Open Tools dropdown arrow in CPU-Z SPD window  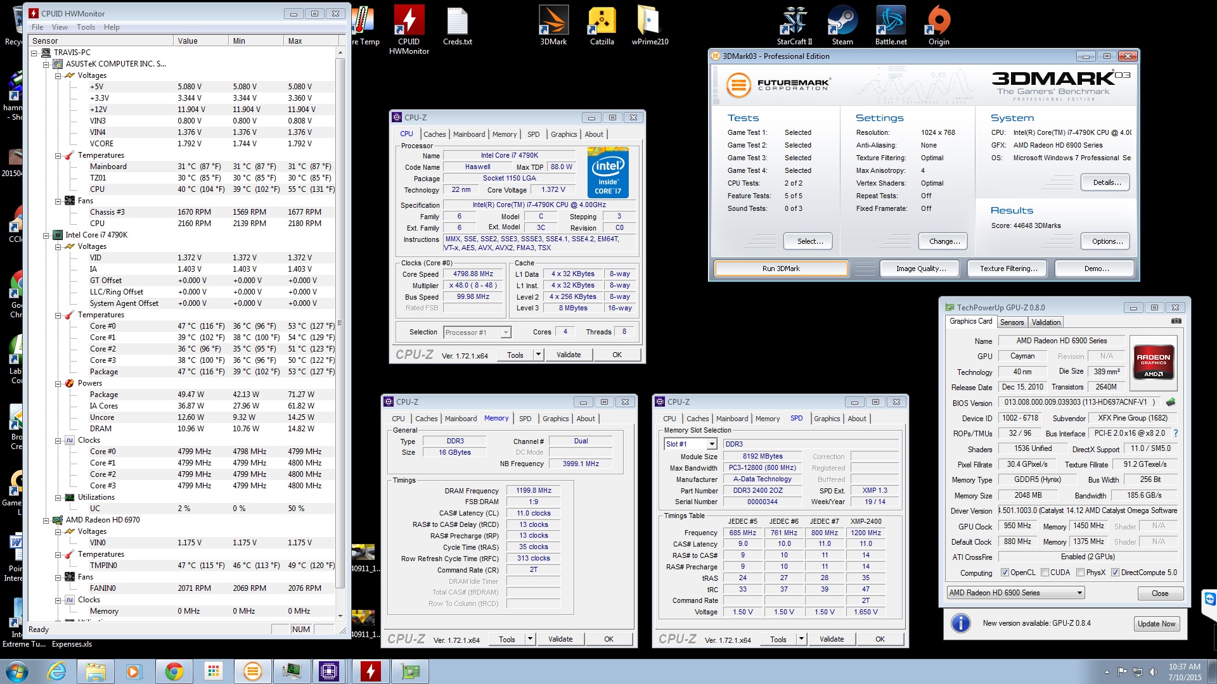pos(801,639)
